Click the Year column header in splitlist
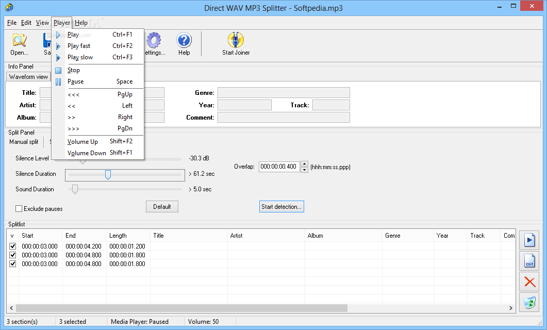 [x=451, y=236]
